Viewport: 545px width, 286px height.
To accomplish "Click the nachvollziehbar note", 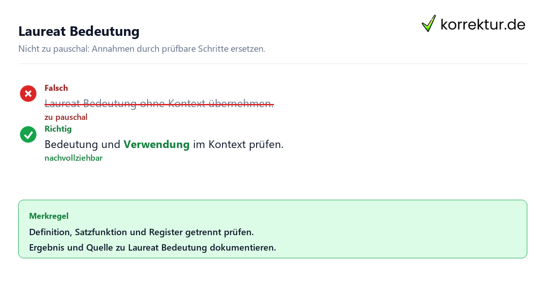I will point(74,158).
